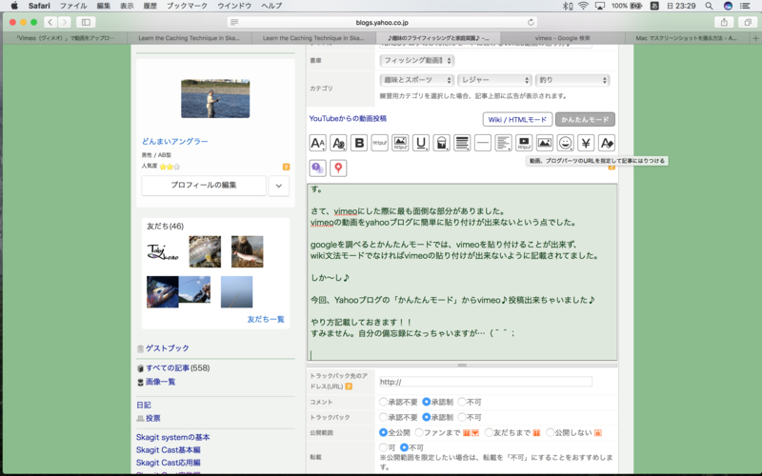Open the font color tool
Viewport: 762px width, 476px height.
point(338,143)
